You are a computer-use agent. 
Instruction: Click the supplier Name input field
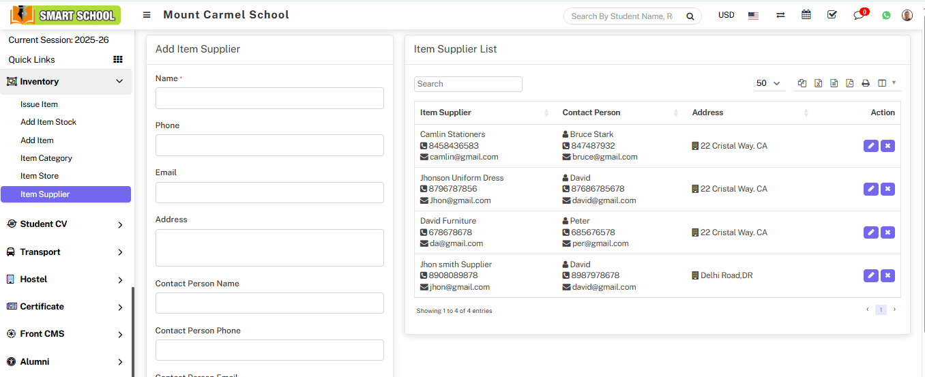(x=269, y=98)
